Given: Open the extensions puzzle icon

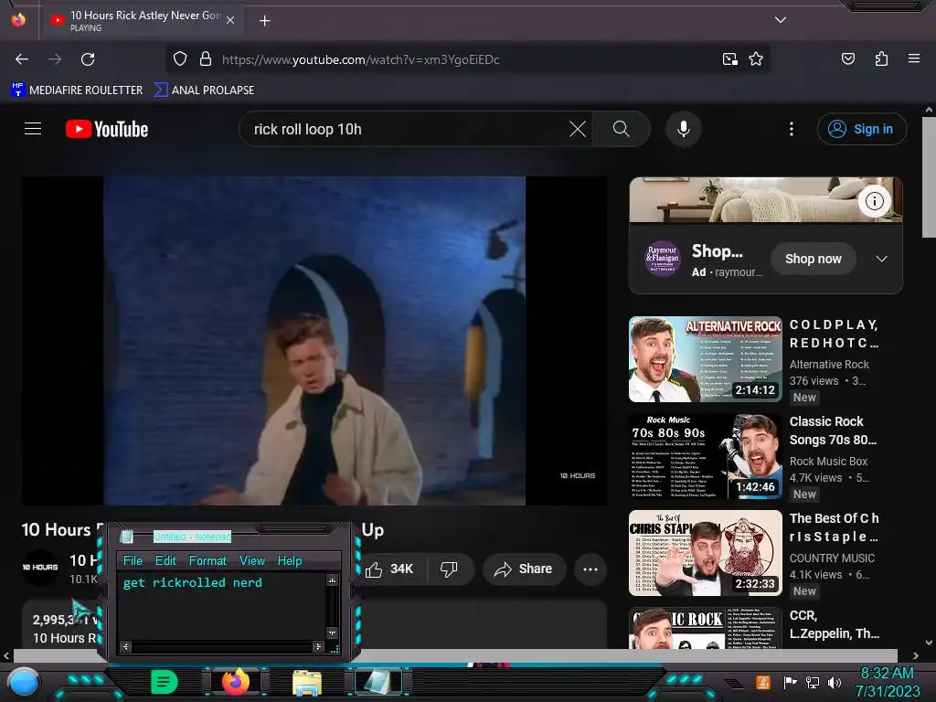Looking at the screenshot, I should [881, 58].
